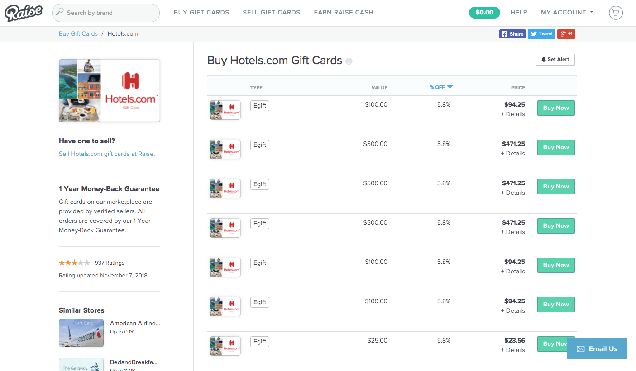636x371 pixels.
Task: Share page on Facebook
Action: (512, 34)
